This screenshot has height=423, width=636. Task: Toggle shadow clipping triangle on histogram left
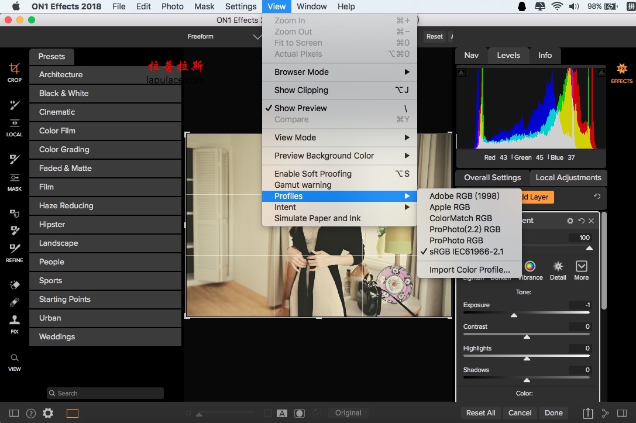click(461, 72)
